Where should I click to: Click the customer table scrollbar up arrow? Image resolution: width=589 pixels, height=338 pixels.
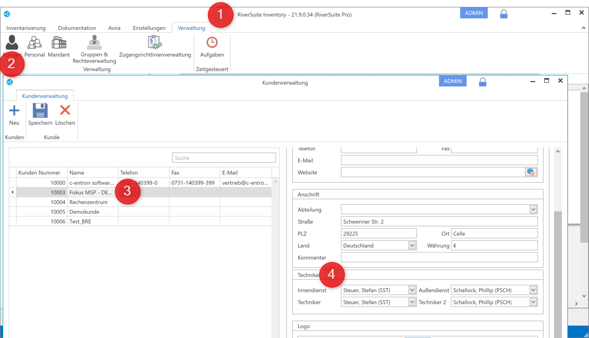coord(276,182)
